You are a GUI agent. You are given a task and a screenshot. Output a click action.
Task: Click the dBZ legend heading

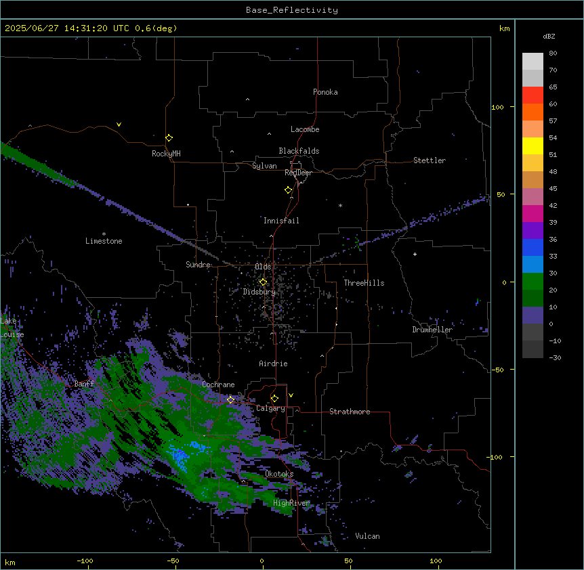coord(549,36)
